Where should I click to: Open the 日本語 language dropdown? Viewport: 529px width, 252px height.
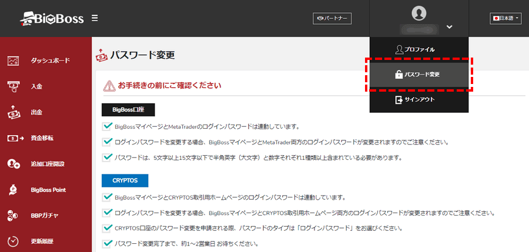[505, 18]
